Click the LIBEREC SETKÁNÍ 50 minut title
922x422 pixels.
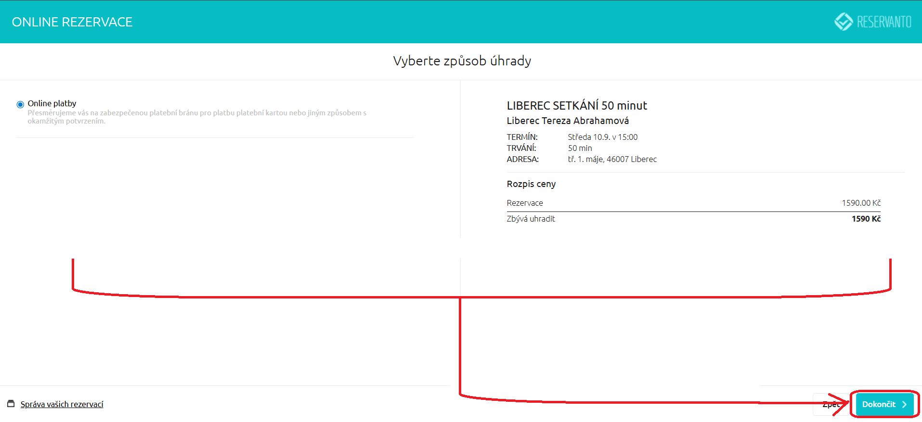[x=576, y=106]
